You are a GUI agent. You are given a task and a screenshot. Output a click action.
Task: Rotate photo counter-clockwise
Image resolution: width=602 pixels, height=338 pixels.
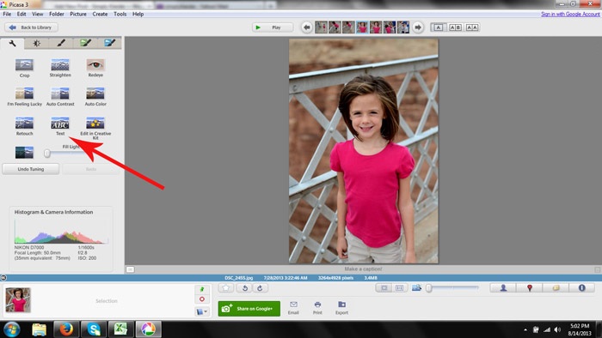point(244,288)
